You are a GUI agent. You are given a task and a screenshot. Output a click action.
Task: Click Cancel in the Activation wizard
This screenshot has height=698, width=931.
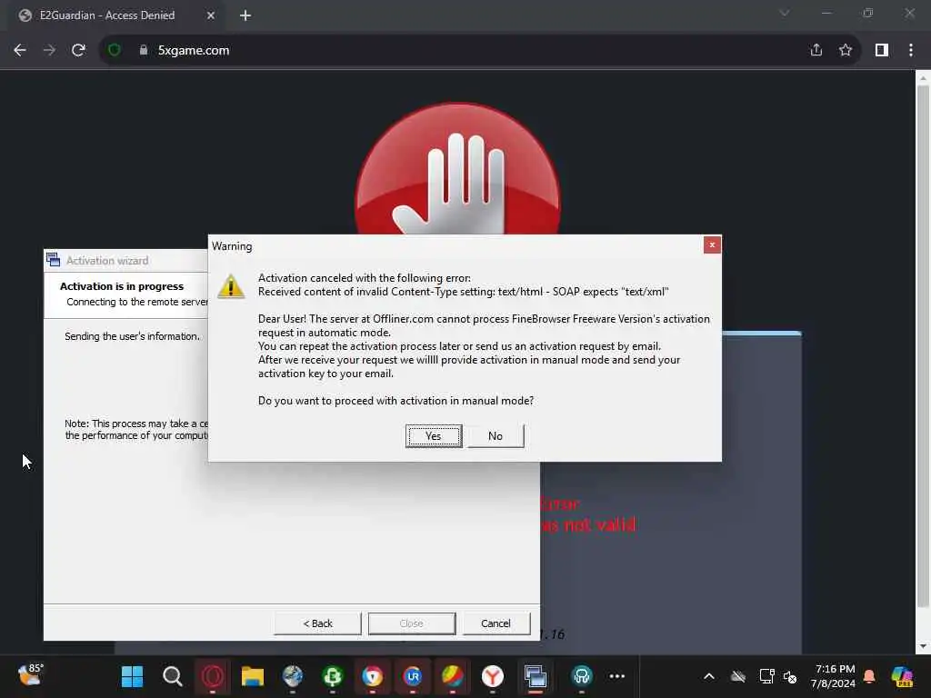496,623
